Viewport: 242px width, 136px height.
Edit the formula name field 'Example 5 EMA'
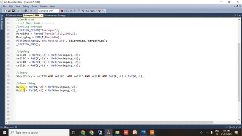(x=48, y=11)
